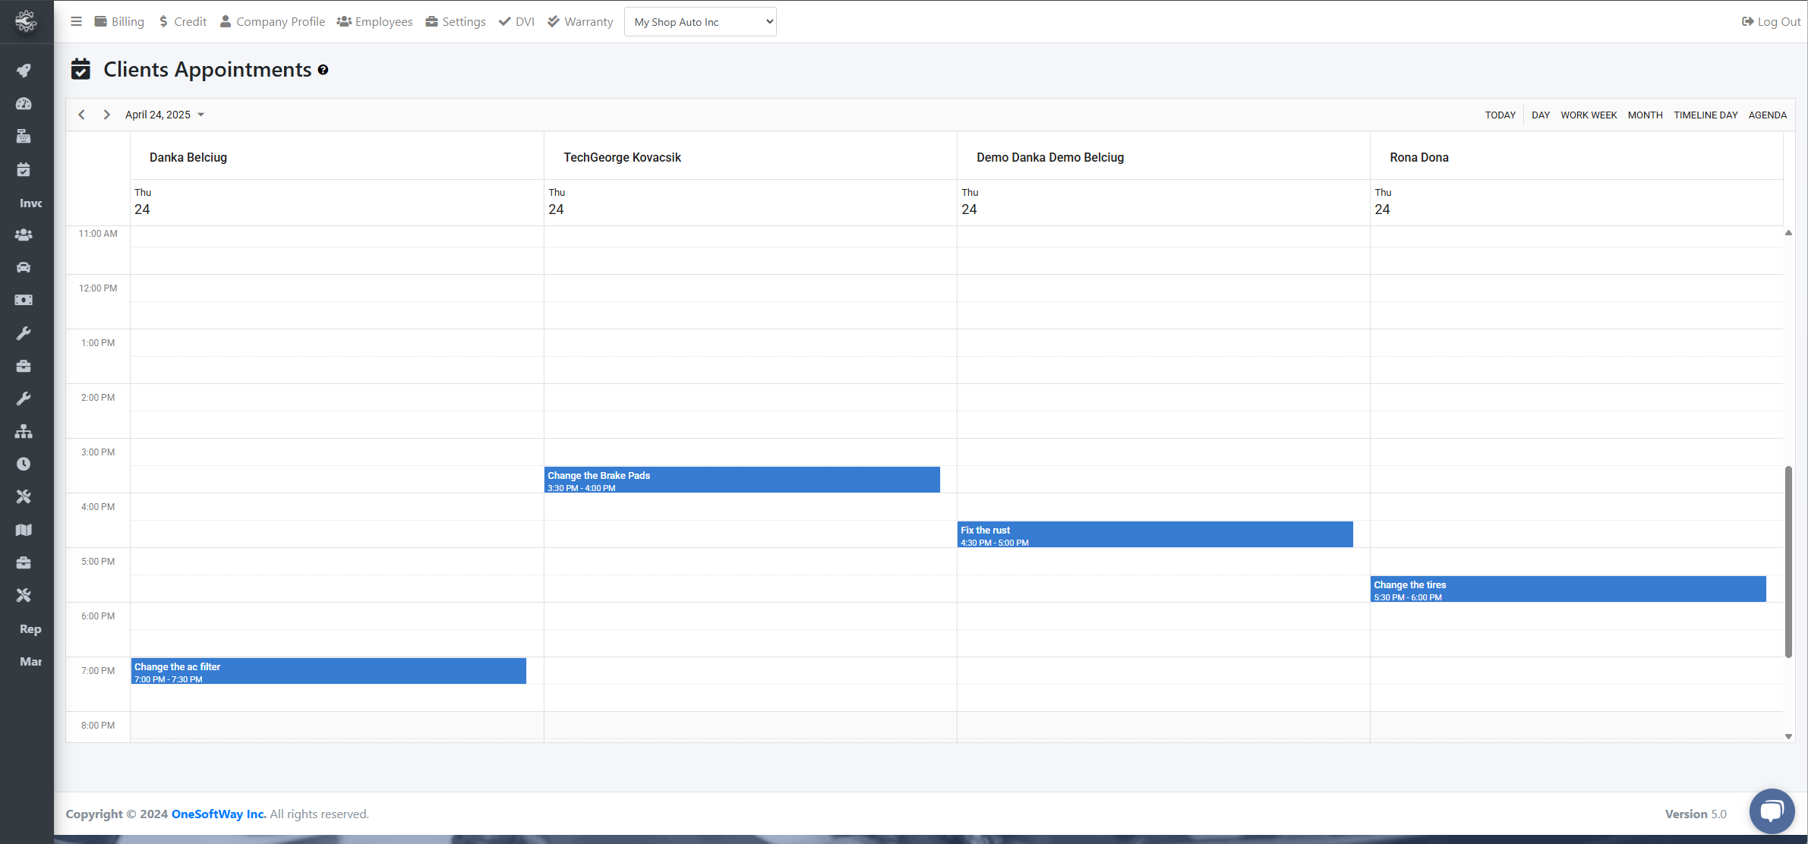
Task: Switch to the AGENDA view
Action: (1767, 115)
